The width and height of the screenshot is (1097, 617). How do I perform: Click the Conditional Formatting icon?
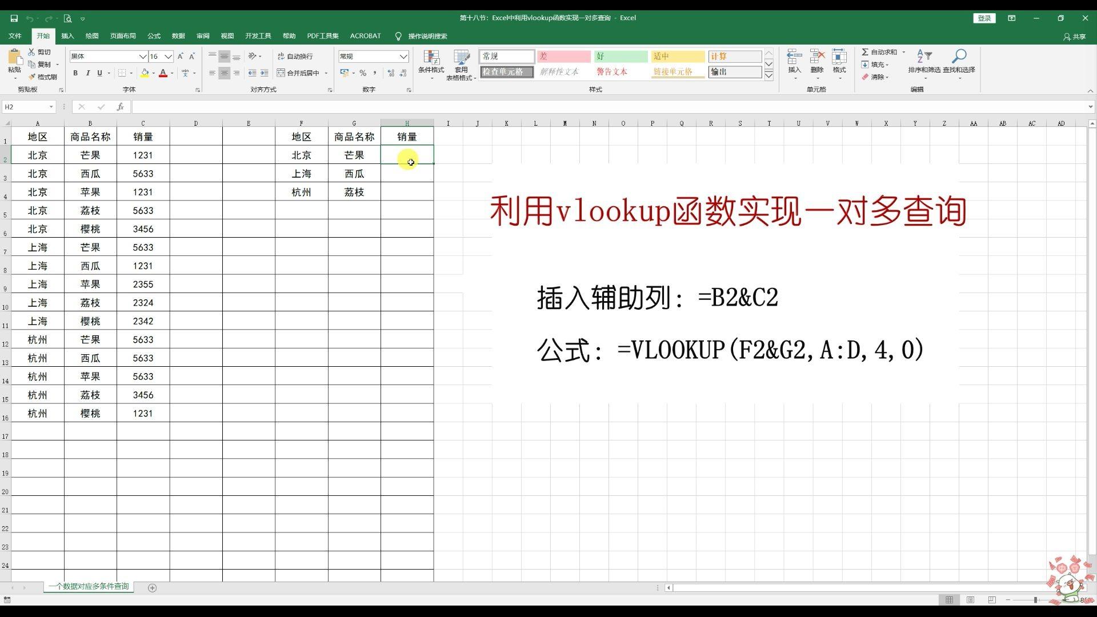(x=431, y=58)
